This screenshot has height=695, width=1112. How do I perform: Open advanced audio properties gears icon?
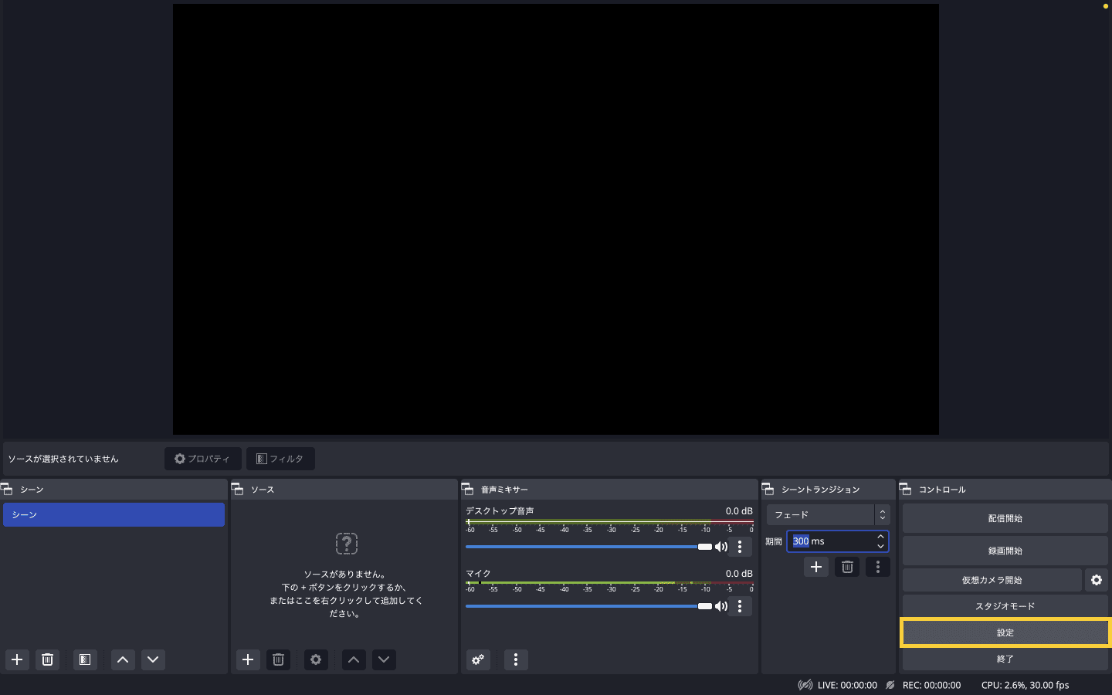478,659
